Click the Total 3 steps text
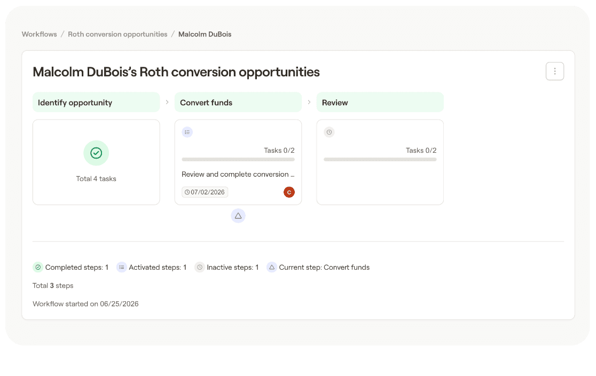596x376 pixels. point(53,286)
